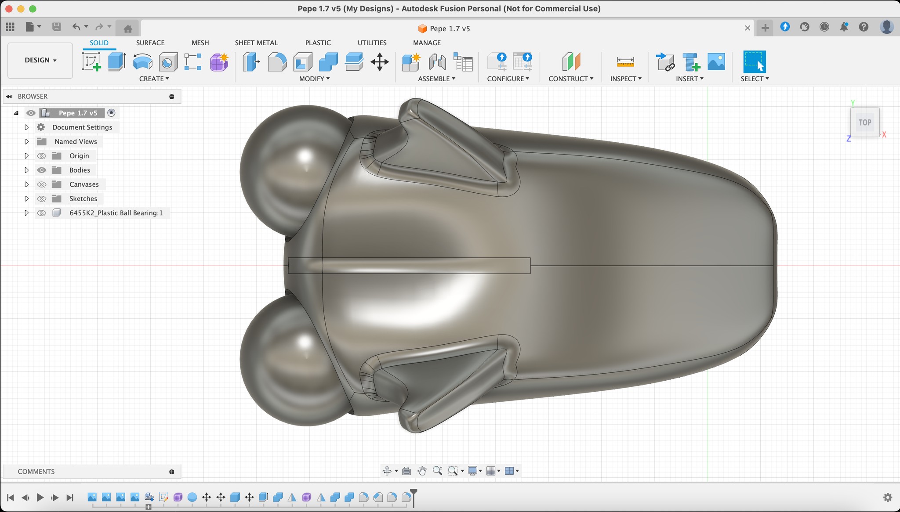This screenshot has height=512, width=900.
Task: Switch to the SURFACE tab
Action: pos(150,43)
